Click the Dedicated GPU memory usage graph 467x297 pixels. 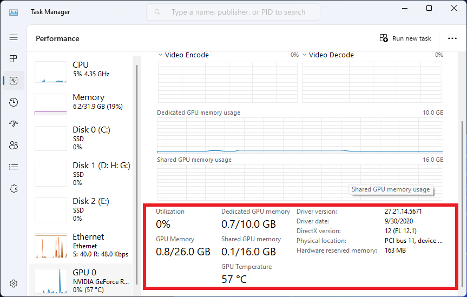coord(300,135)
